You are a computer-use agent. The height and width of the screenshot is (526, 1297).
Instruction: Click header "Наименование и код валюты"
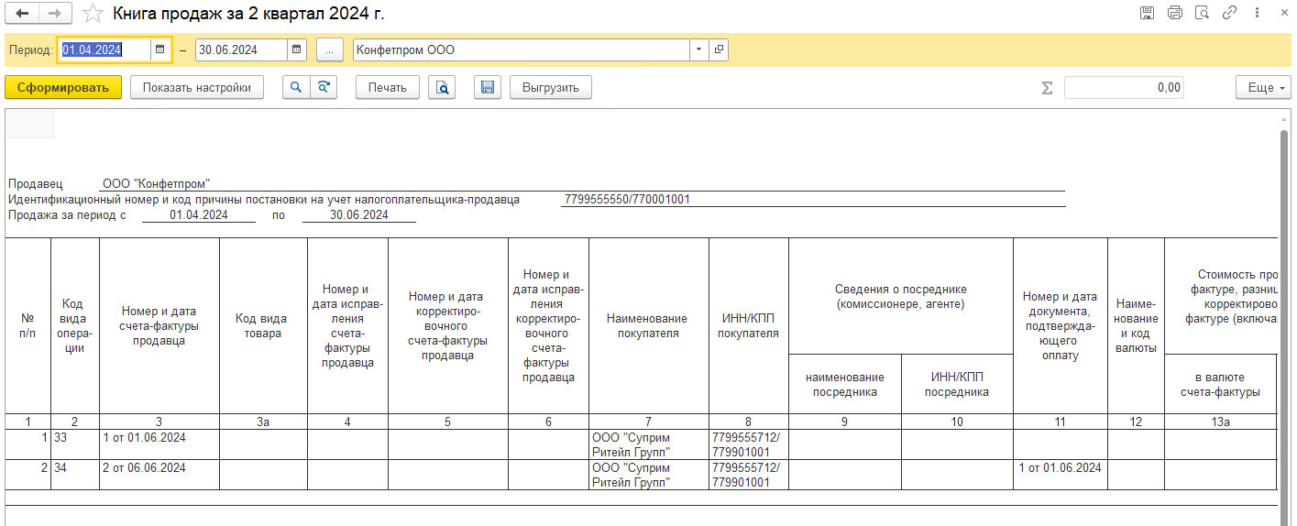tap(1136, 326)
